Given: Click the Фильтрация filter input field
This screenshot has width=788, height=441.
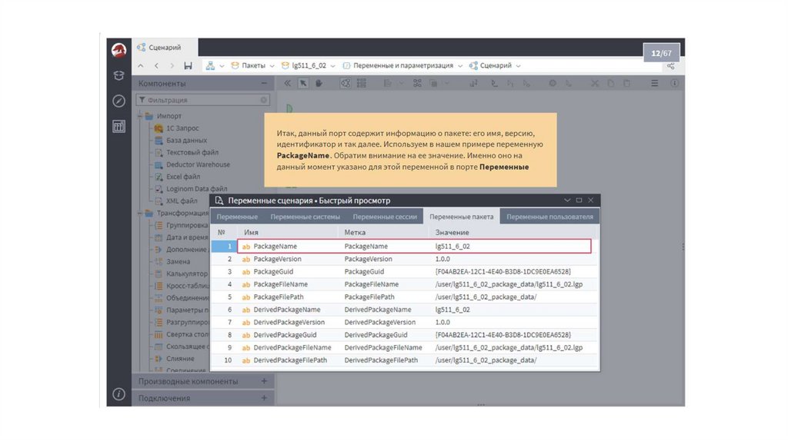Looking at the screenshot, I should tap(202, 100).
